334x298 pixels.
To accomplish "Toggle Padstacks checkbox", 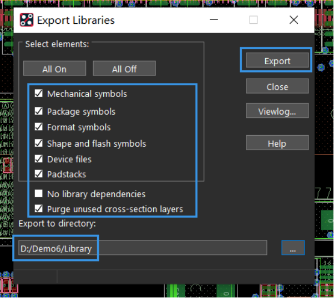I will (39, 174).
